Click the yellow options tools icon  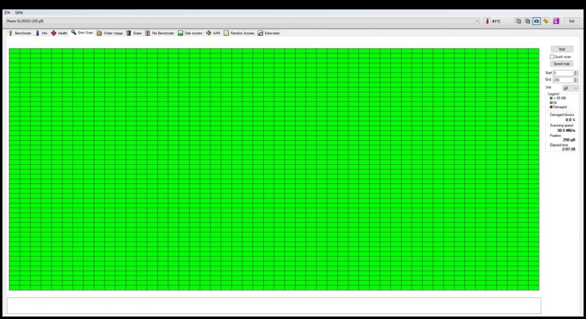tap(546, 21)
